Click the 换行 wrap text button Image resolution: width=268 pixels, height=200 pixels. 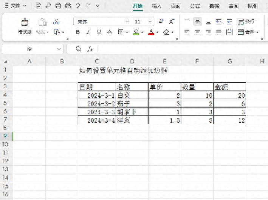(x=246, y=22)
